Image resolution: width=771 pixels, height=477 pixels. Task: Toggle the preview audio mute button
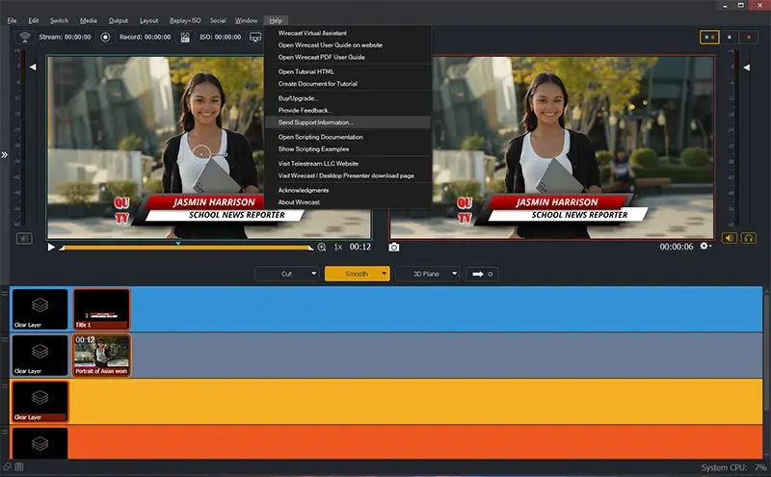point(24,239)
